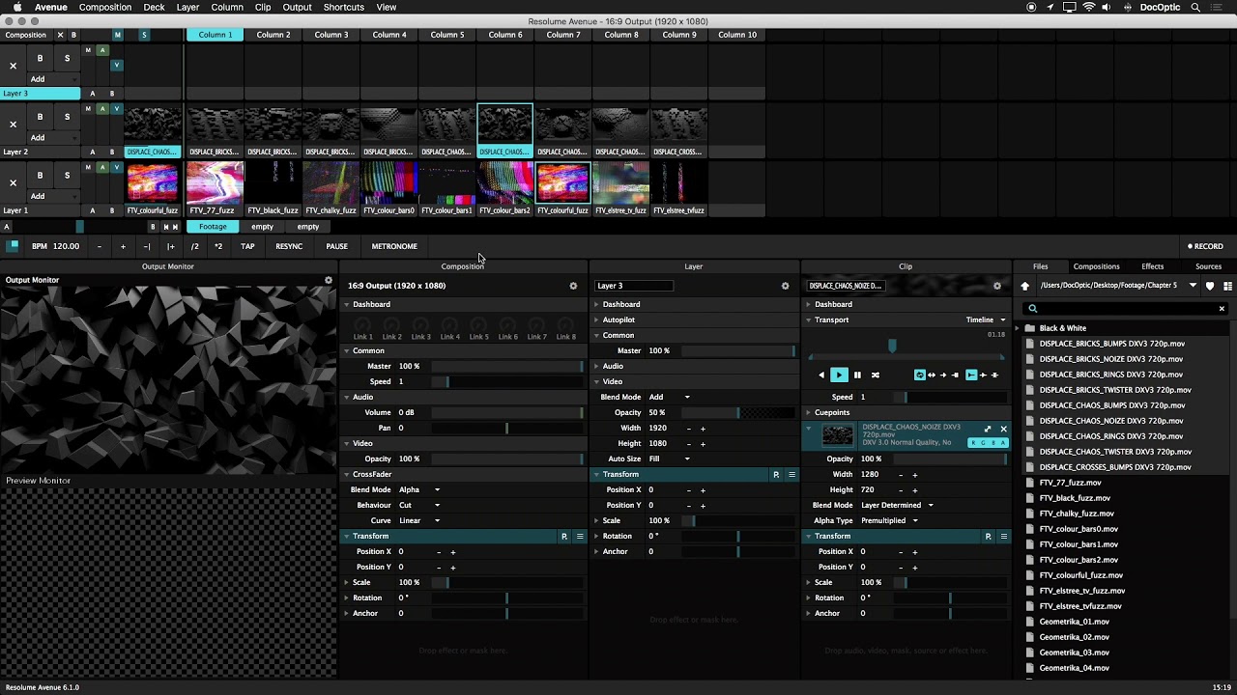Image resolution: width=1237 pixels, height=695 pixels.
Task: Enable random playback in the Transport section
Action: tap(876, 375)
